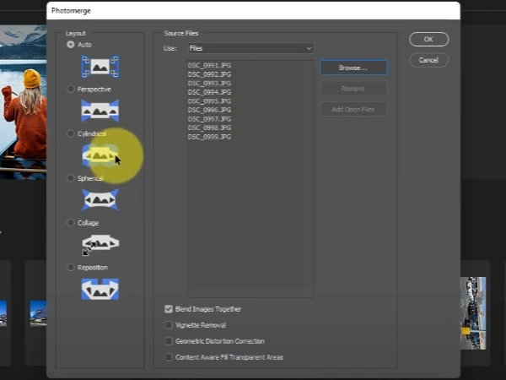Click the Reposition layout preview icon
The width and height of the screenshot is (506, 380).
click(100, 289)
